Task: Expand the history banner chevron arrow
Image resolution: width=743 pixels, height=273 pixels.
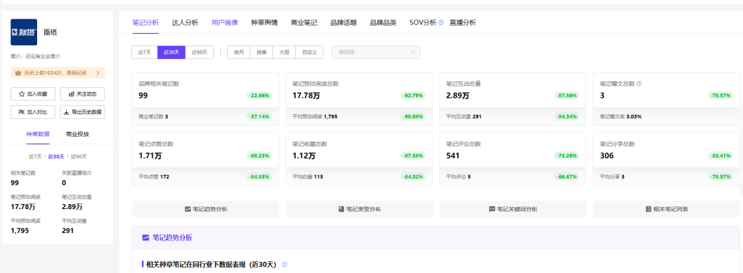Action: point(98,73)
